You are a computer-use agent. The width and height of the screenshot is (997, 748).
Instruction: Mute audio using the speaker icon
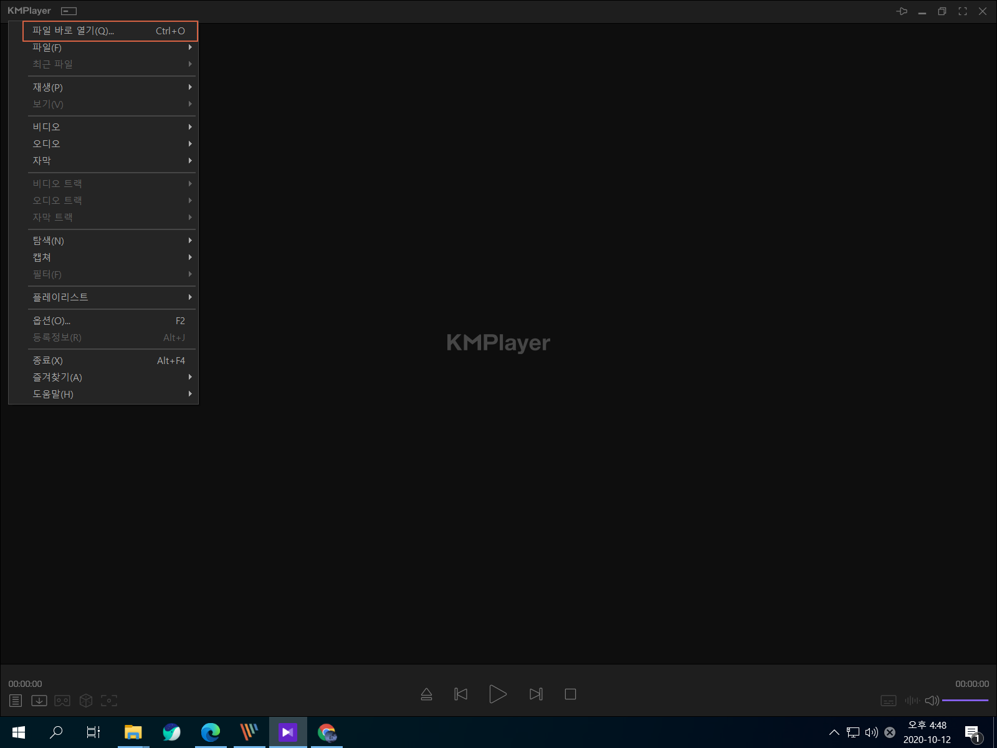tap(932, 701)
